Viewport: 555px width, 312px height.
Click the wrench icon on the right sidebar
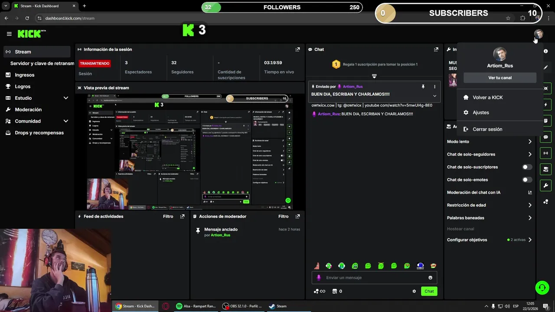pos(545,185)
